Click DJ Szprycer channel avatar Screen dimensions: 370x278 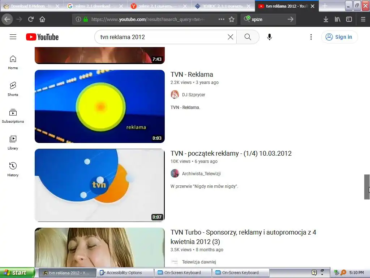coord(175,94)
